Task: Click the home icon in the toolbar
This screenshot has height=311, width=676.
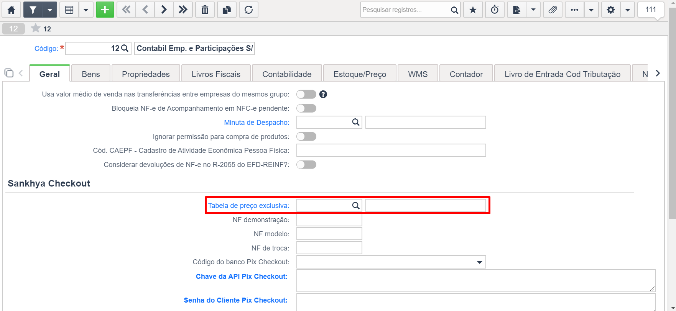Action: click(x=12, y=10)
